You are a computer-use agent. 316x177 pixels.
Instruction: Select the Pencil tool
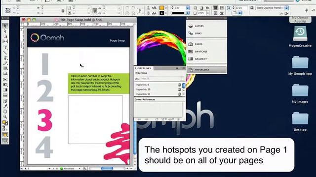click(x=5, y=63)
